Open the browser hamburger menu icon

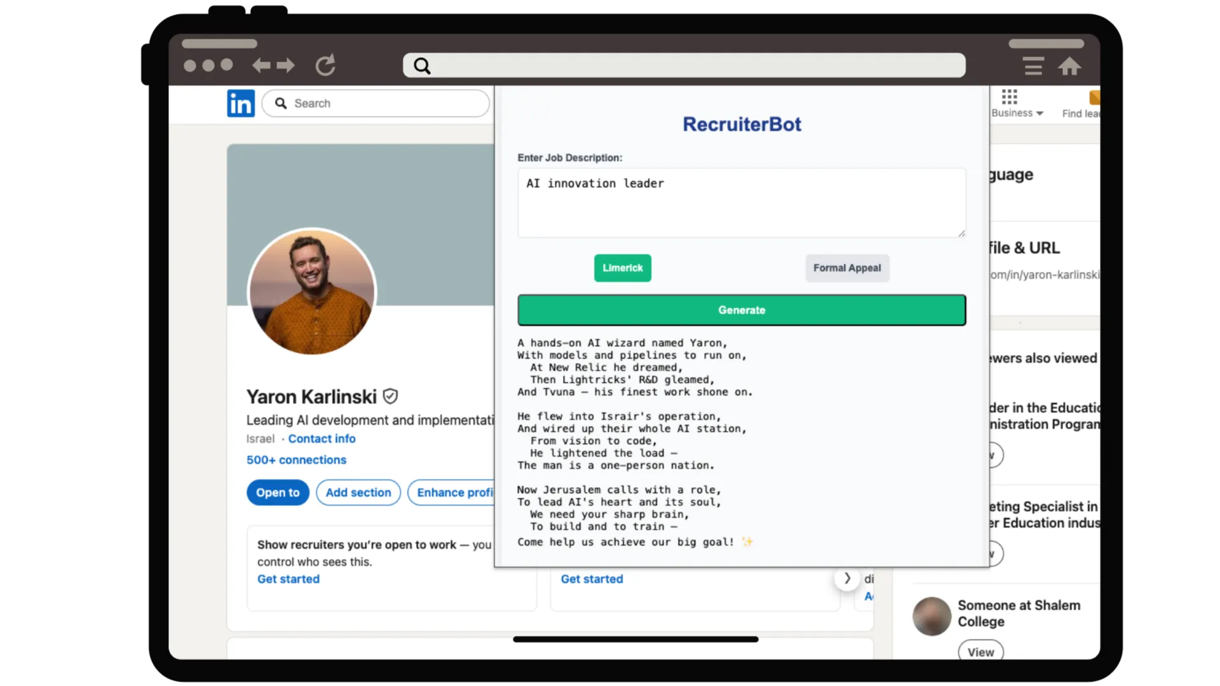(x=1033, y=66)
